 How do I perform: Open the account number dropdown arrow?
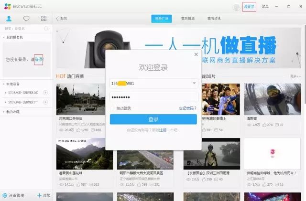(194, 83)
